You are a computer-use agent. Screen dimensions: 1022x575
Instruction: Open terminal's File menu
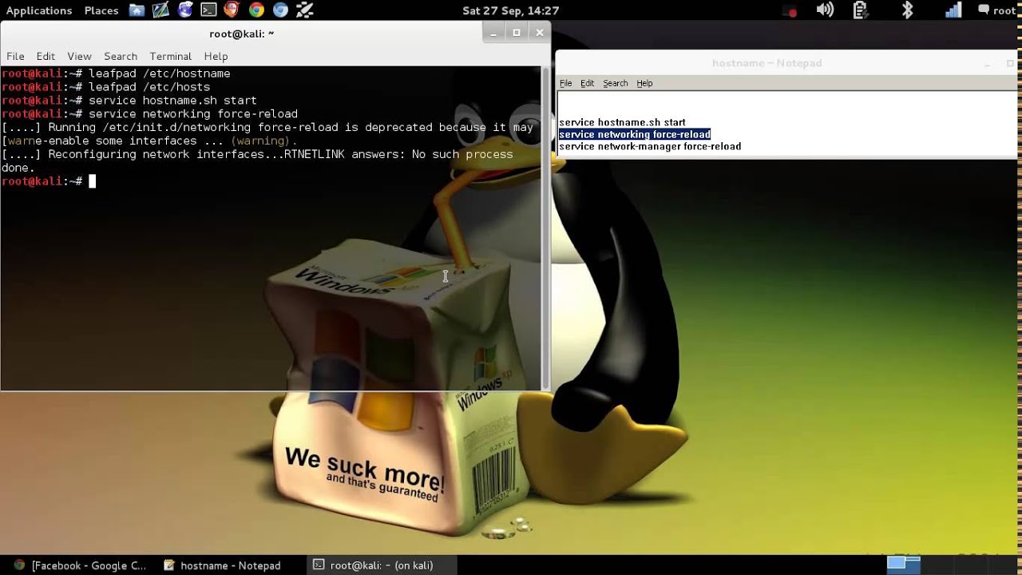(15, 56)
